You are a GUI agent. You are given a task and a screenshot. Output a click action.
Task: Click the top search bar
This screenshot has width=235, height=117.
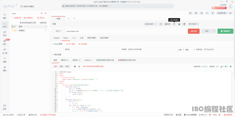click(x=117, y=6)
